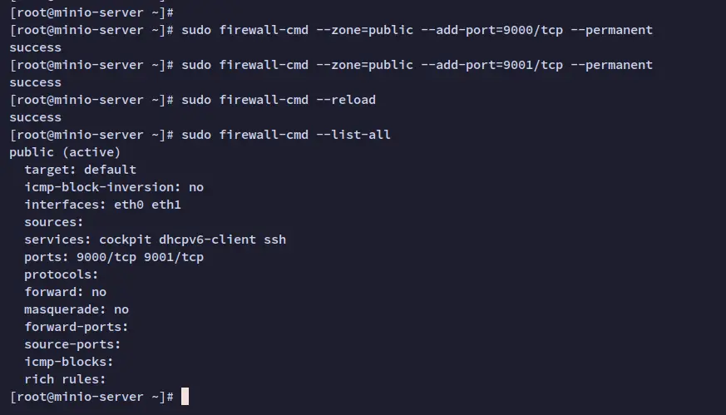726x415 pixels.
Task: Click the forward-ports: line
Action: coord(76,327)
